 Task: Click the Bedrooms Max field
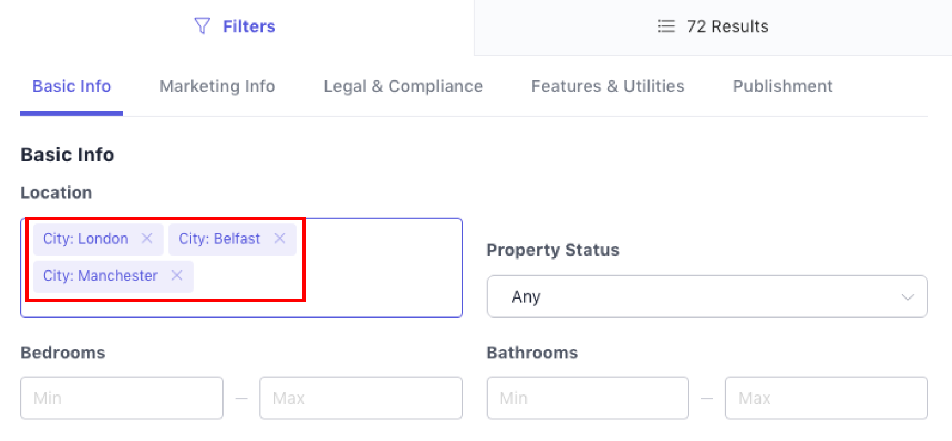[360, 398]
